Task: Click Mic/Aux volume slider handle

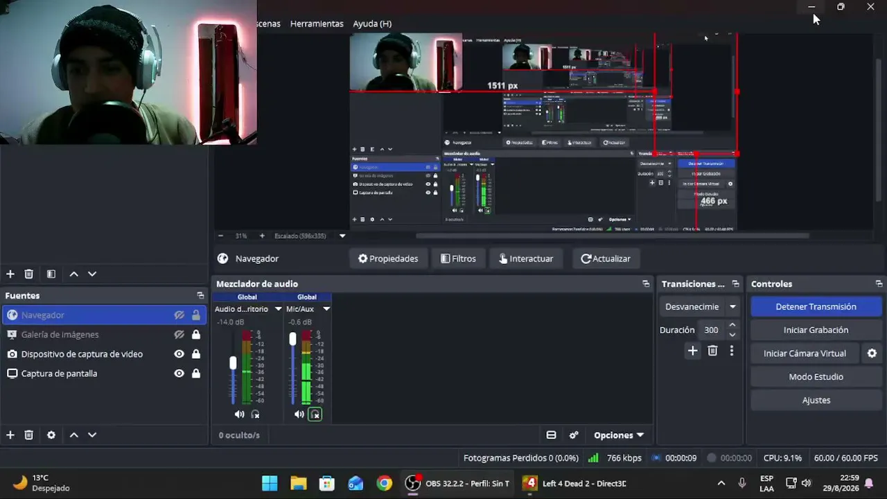Action: click(292, 339)
